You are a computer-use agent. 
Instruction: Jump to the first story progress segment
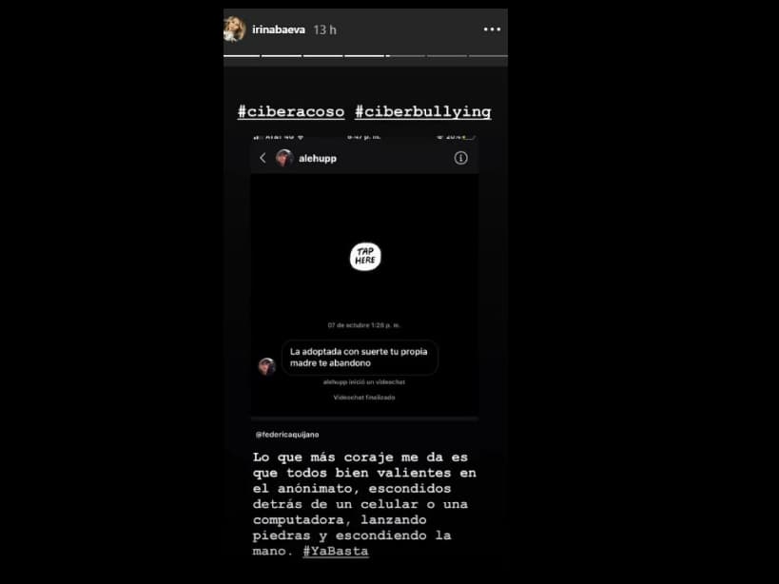[x=242, y=55]
